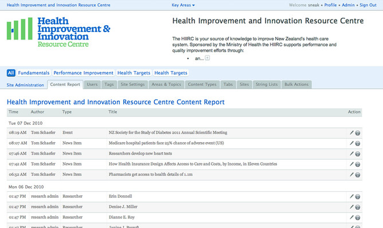
Task: Open the Profile link in header
Action: tap(330, 5)
